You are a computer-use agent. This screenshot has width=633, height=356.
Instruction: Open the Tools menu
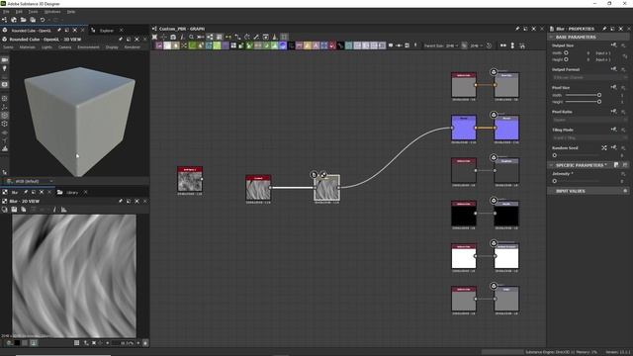pyautogui.click(x=33, y=12)
